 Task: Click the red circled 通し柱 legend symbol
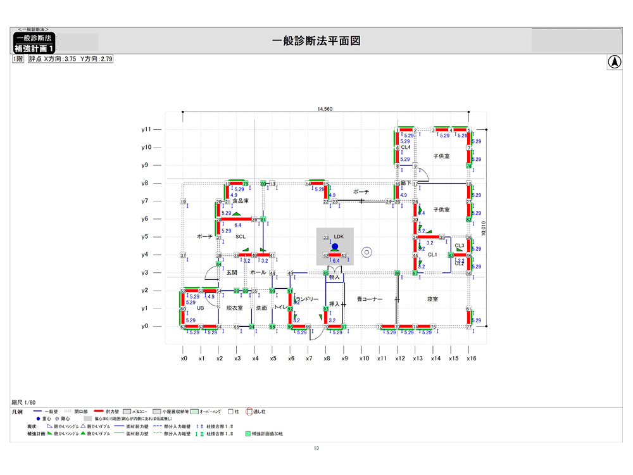tap(249, 411)
